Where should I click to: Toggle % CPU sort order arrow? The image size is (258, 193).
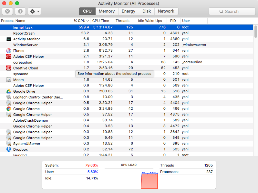[88, 21]
